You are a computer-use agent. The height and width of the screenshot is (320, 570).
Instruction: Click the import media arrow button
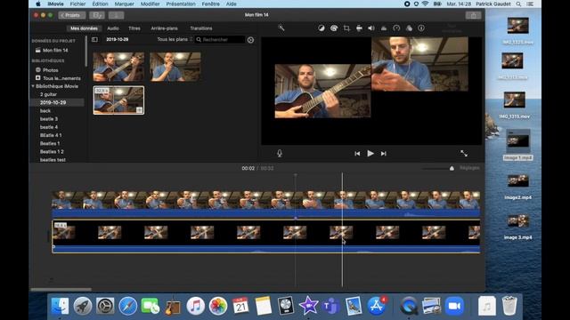(x=116, y=15)
